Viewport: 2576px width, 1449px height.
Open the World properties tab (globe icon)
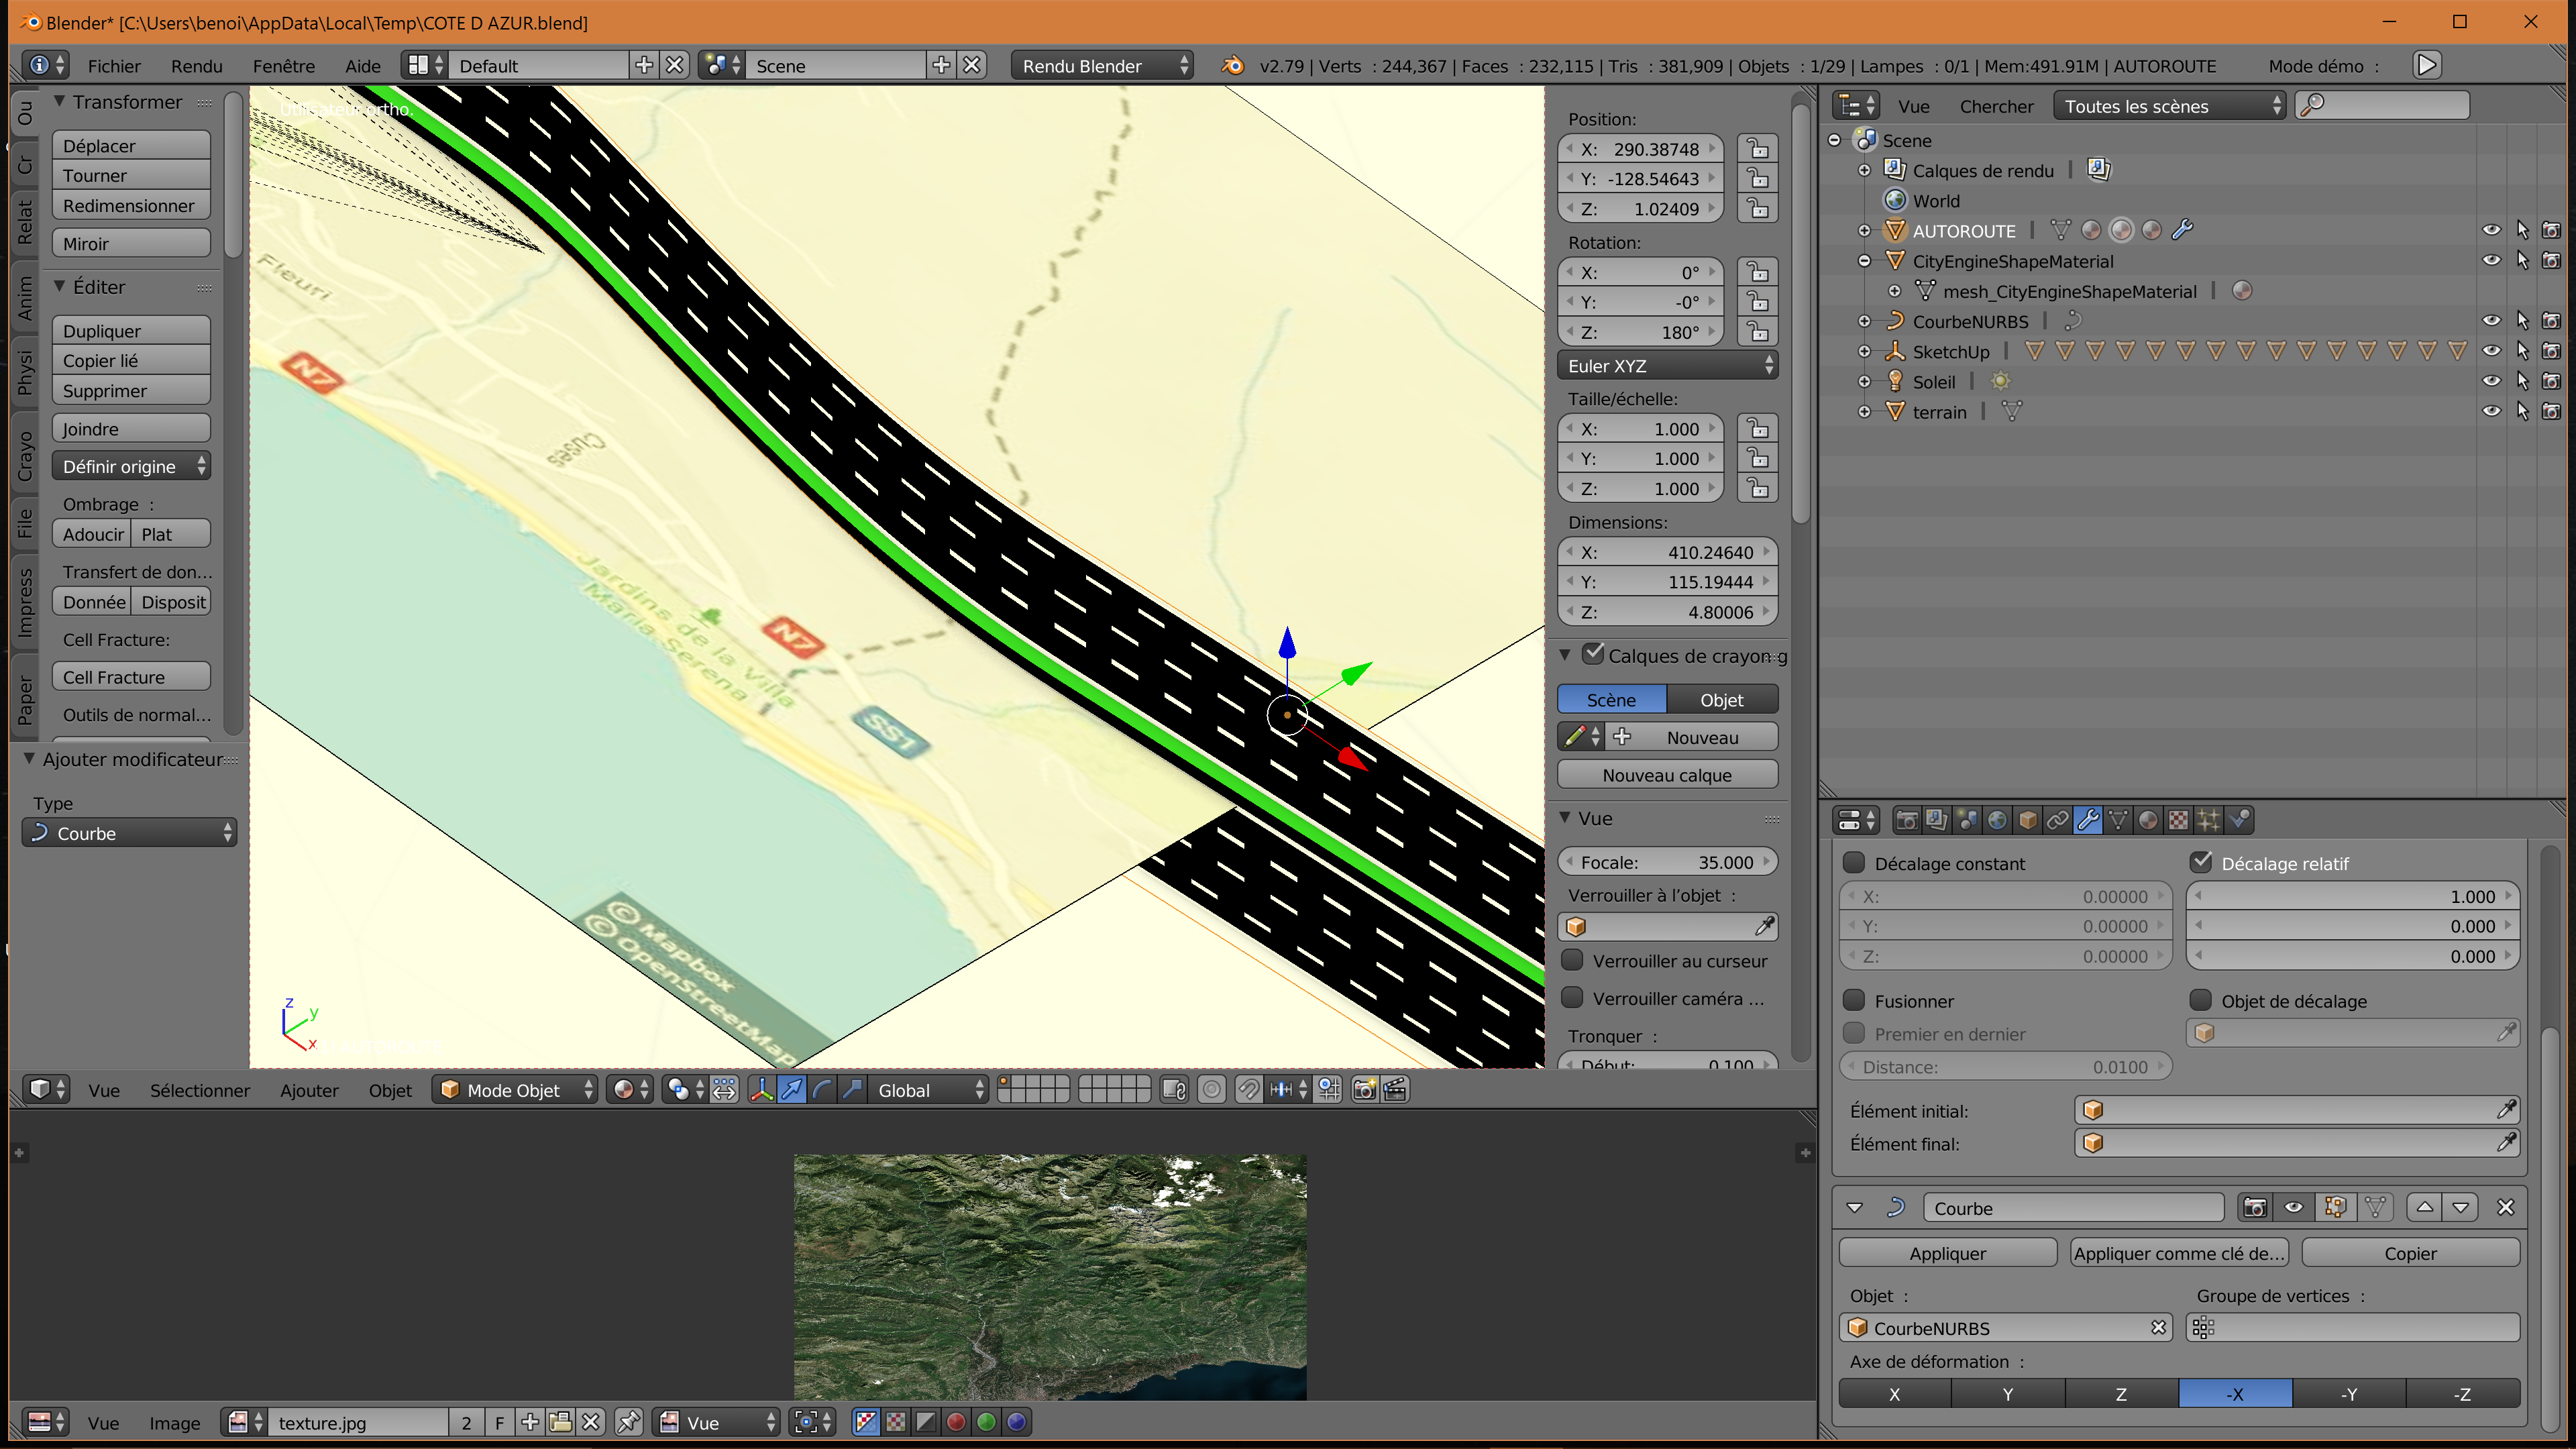[1997, 820]
